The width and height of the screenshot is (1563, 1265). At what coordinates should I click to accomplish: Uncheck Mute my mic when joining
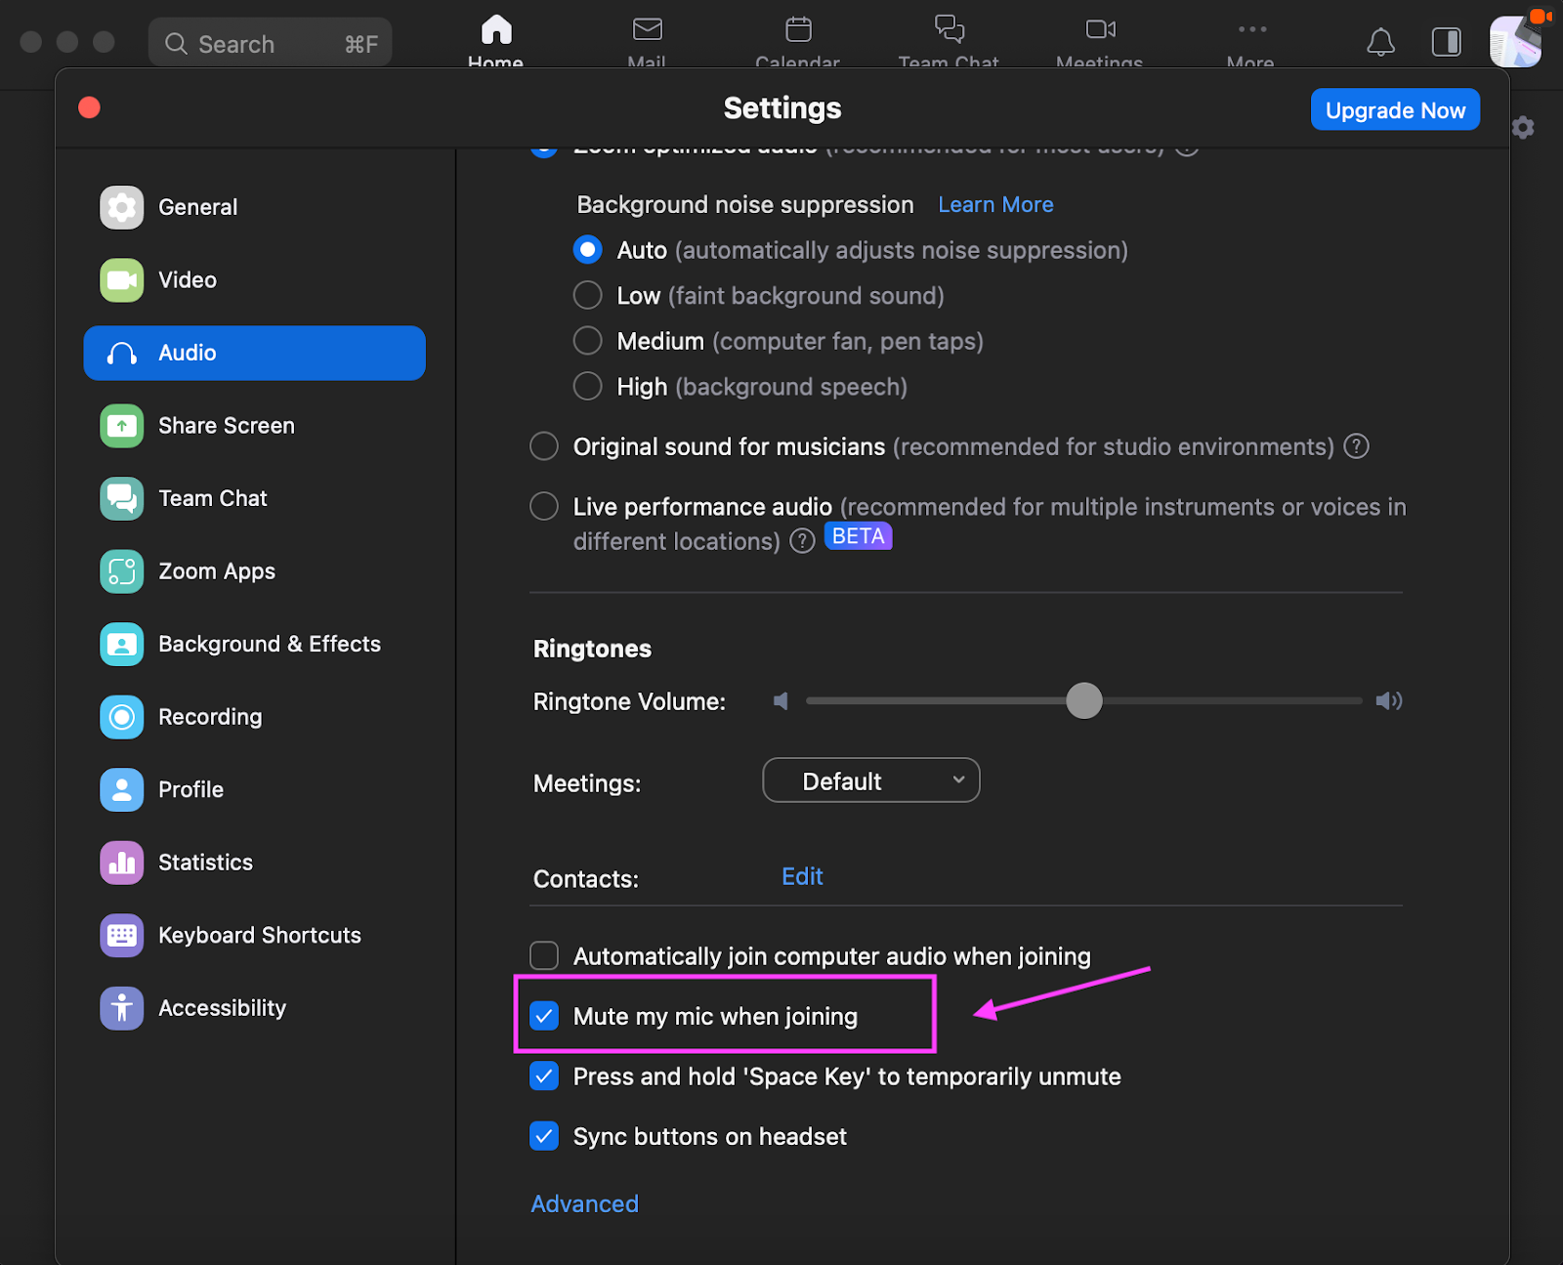pyautogui.click(x=544, y=1016)
